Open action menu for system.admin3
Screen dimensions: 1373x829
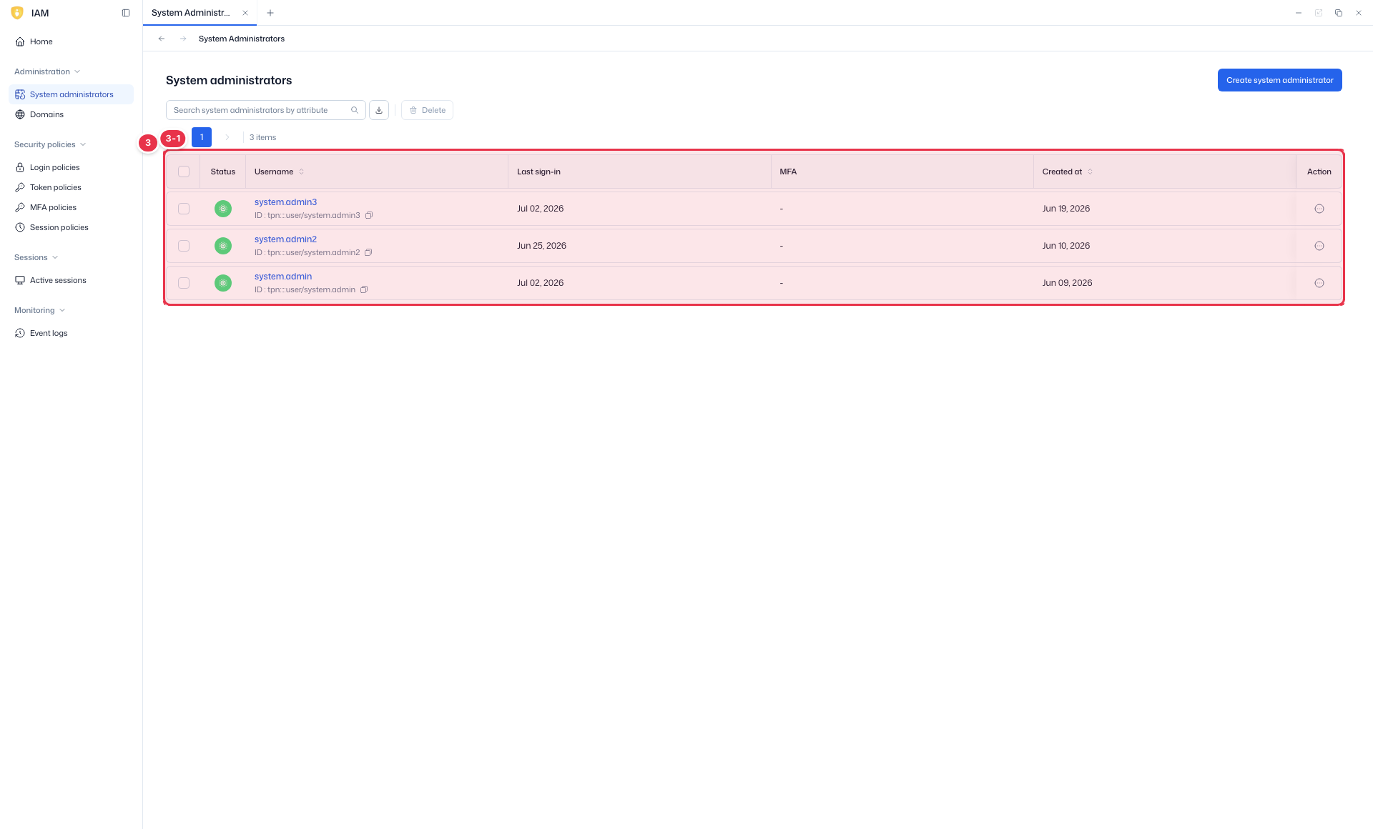[1319, 209]
